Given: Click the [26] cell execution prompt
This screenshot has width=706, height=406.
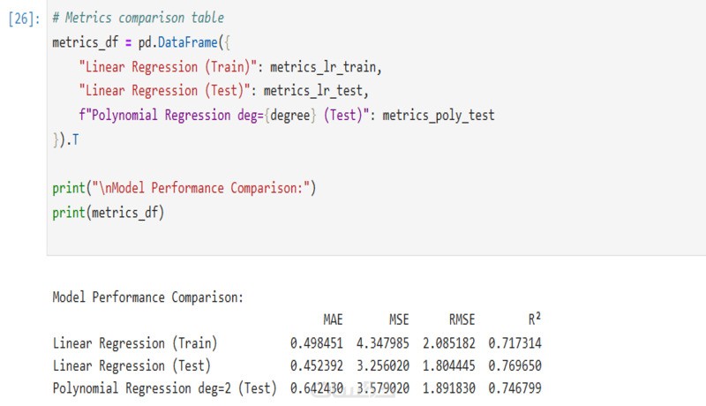Looking at the screenshot, I should point(23,19).
